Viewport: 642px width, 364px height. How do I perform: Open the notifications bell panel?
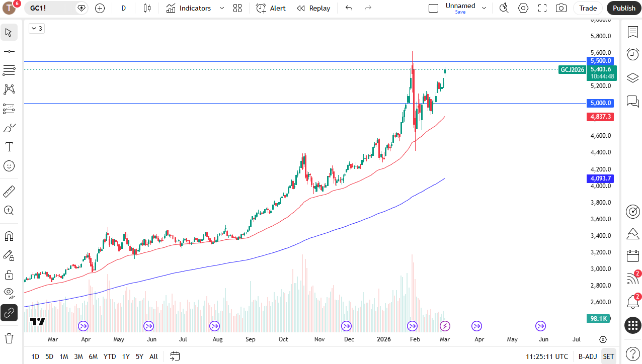[632, 301]
